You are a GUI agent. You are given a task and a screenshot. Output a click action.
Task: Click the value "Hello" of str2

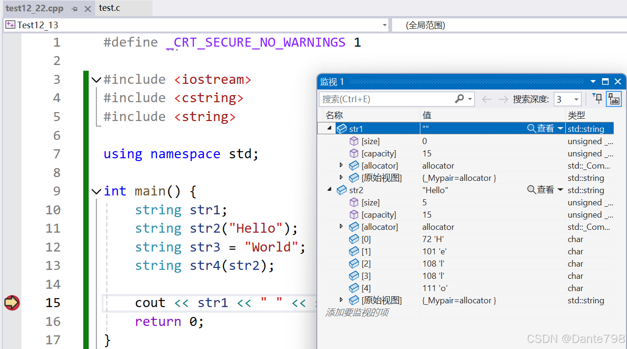pyautogui.click(x=435, y=190)
